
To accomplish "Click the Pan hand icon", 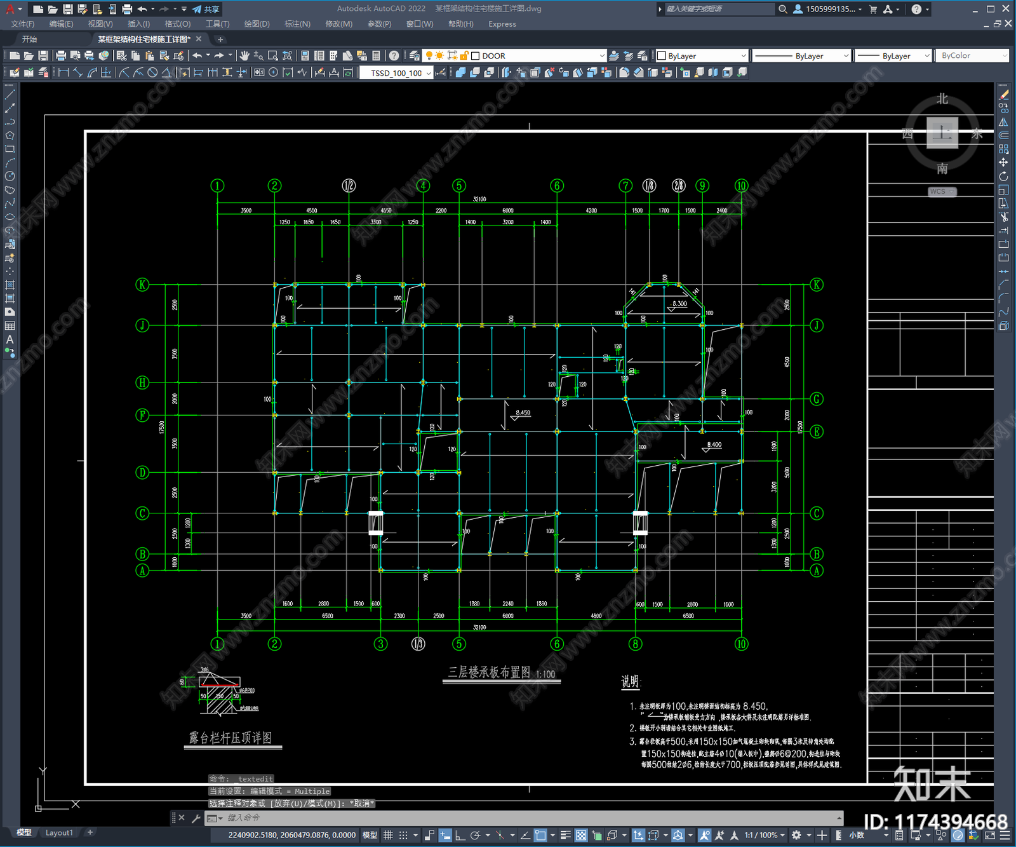I will 244,56.
